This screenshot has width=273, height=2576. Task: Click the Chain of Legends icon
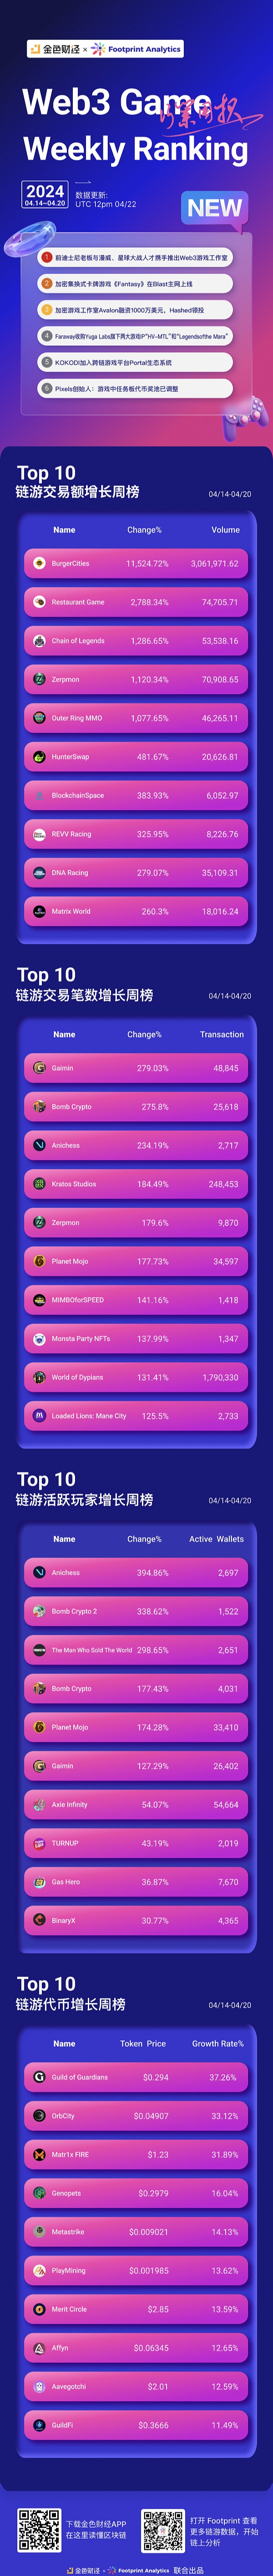tap(39, 641)
